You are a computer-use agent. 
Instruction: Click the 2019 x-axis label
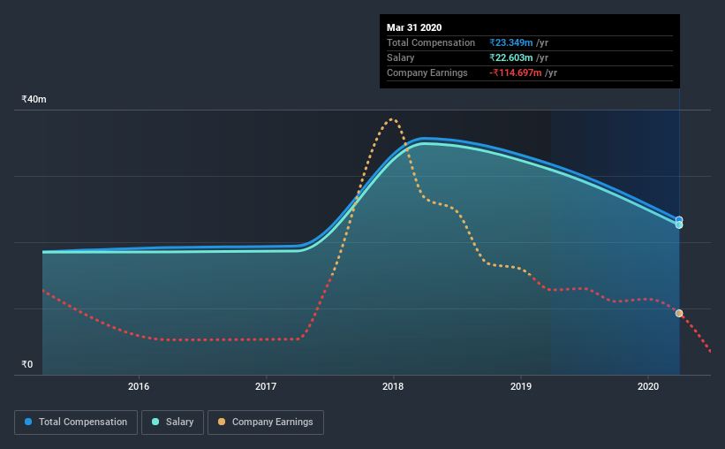521,386
